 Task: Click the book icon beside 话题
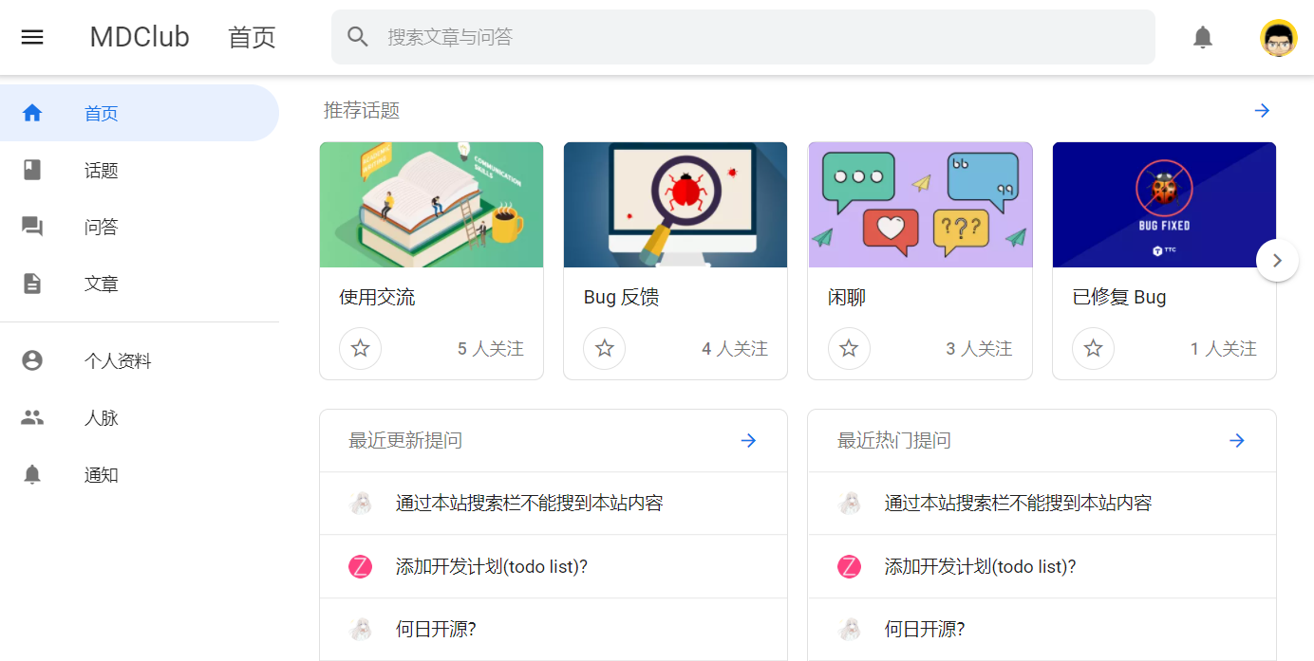tap(32, 170)
